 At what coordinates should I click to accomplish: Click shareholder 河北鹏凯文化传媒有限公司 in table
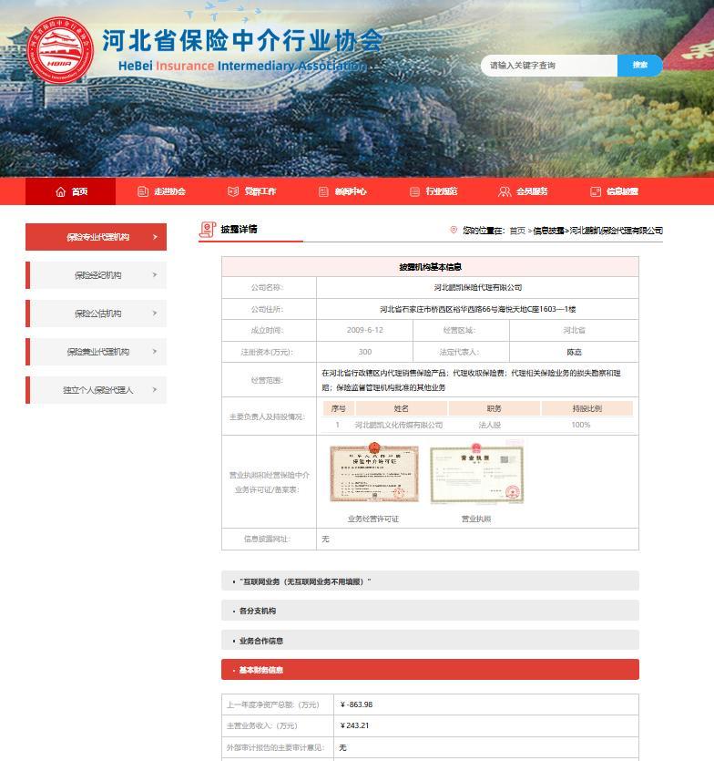click(399, 425)
